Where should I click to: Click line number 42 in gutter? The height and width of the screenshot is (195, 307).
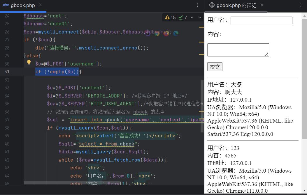[7, 160]
